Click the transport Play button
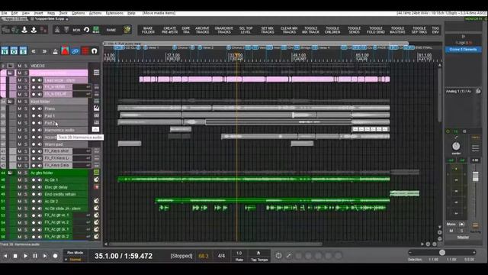Screen dimensions: 488x275 (x=25, y=256)
